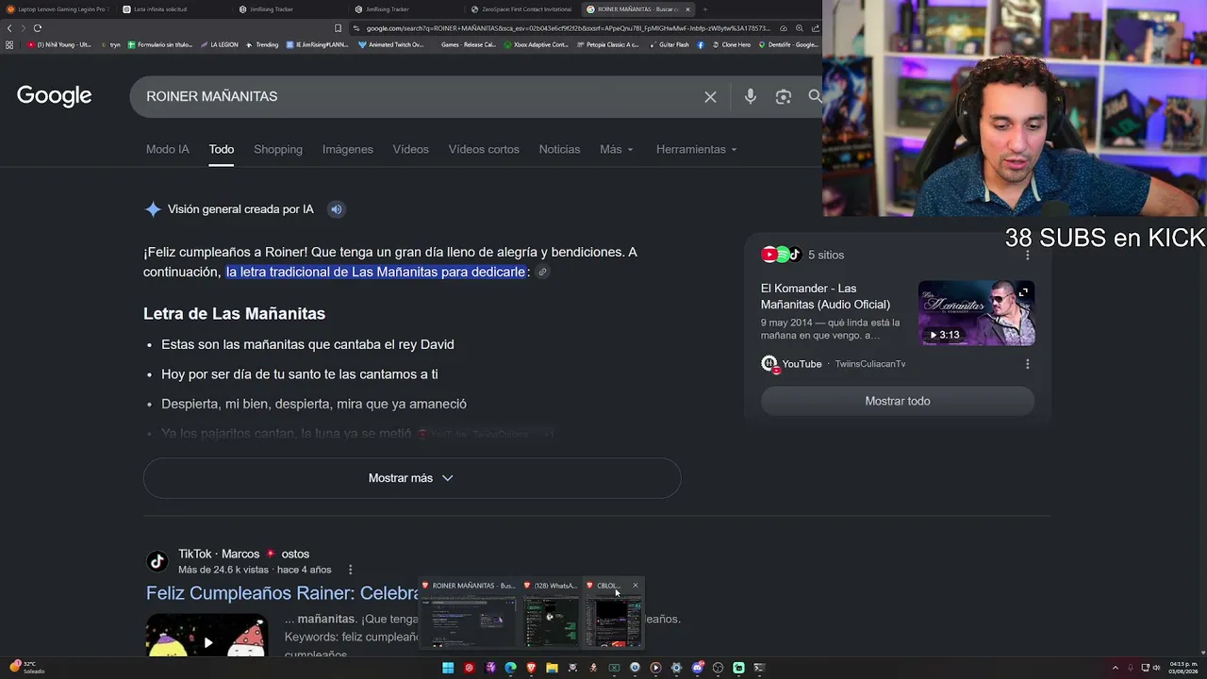Reload the page

tap(38, 28)
